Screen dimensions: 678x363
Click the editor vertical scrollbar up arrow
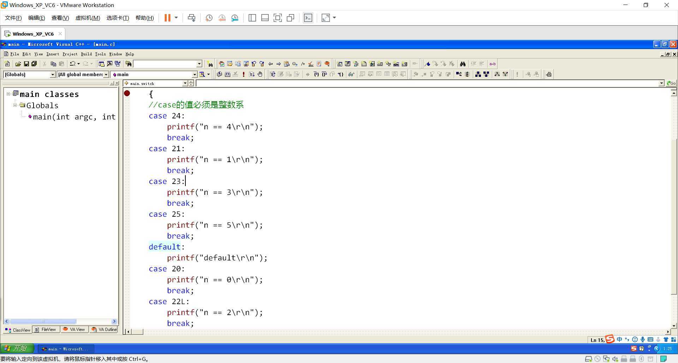pyautogui.click(x=674, y=93)
